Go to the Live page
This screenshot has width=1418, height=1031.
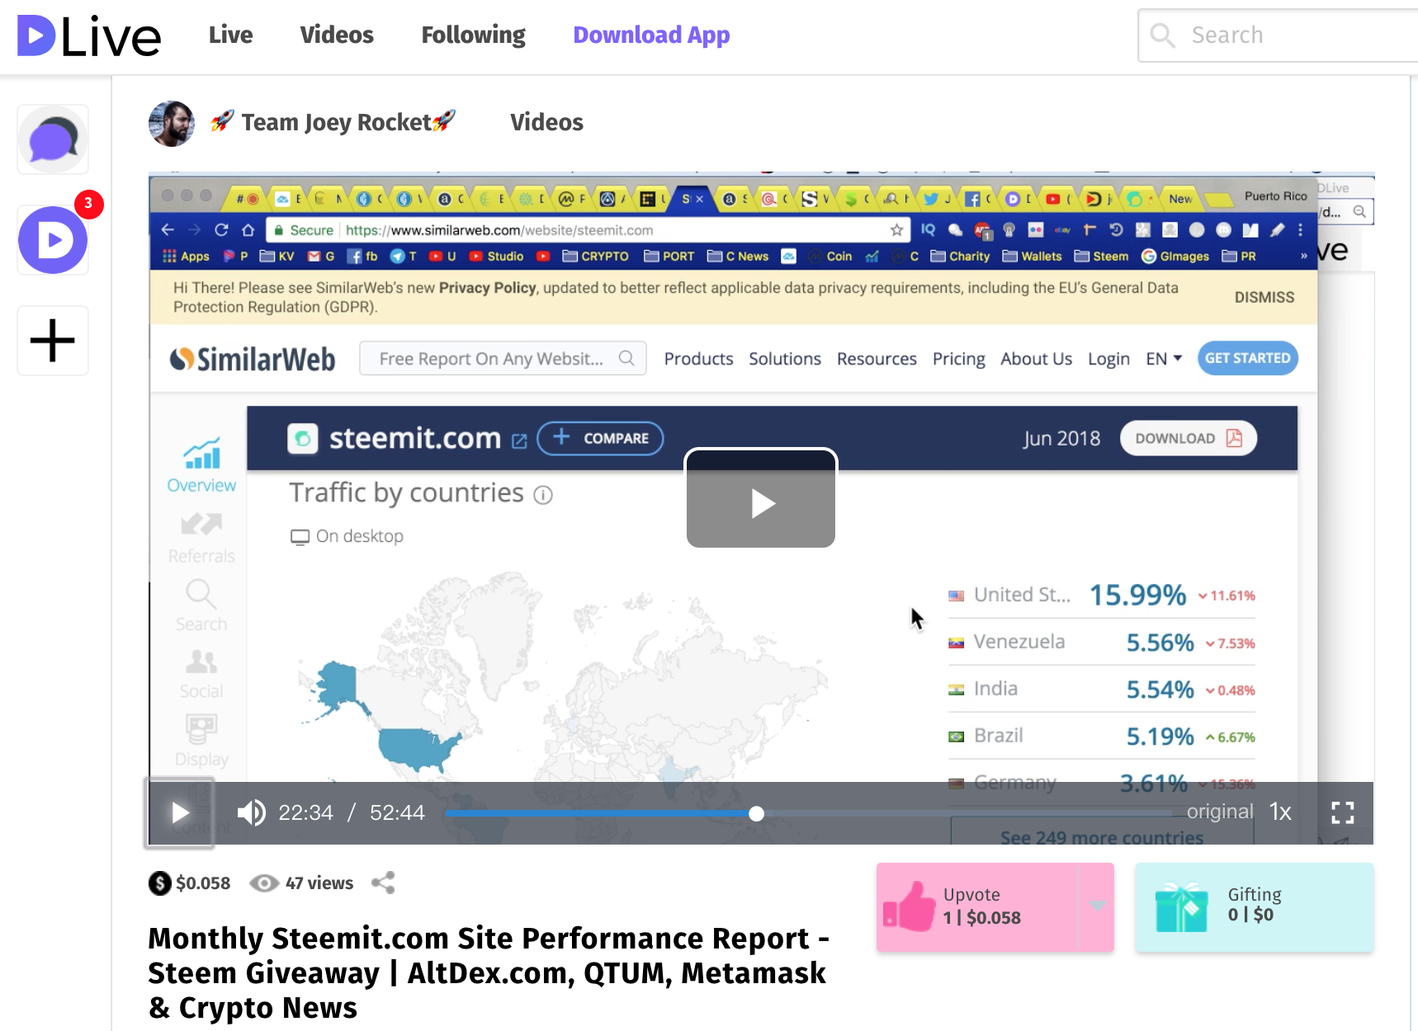(230, 35)
